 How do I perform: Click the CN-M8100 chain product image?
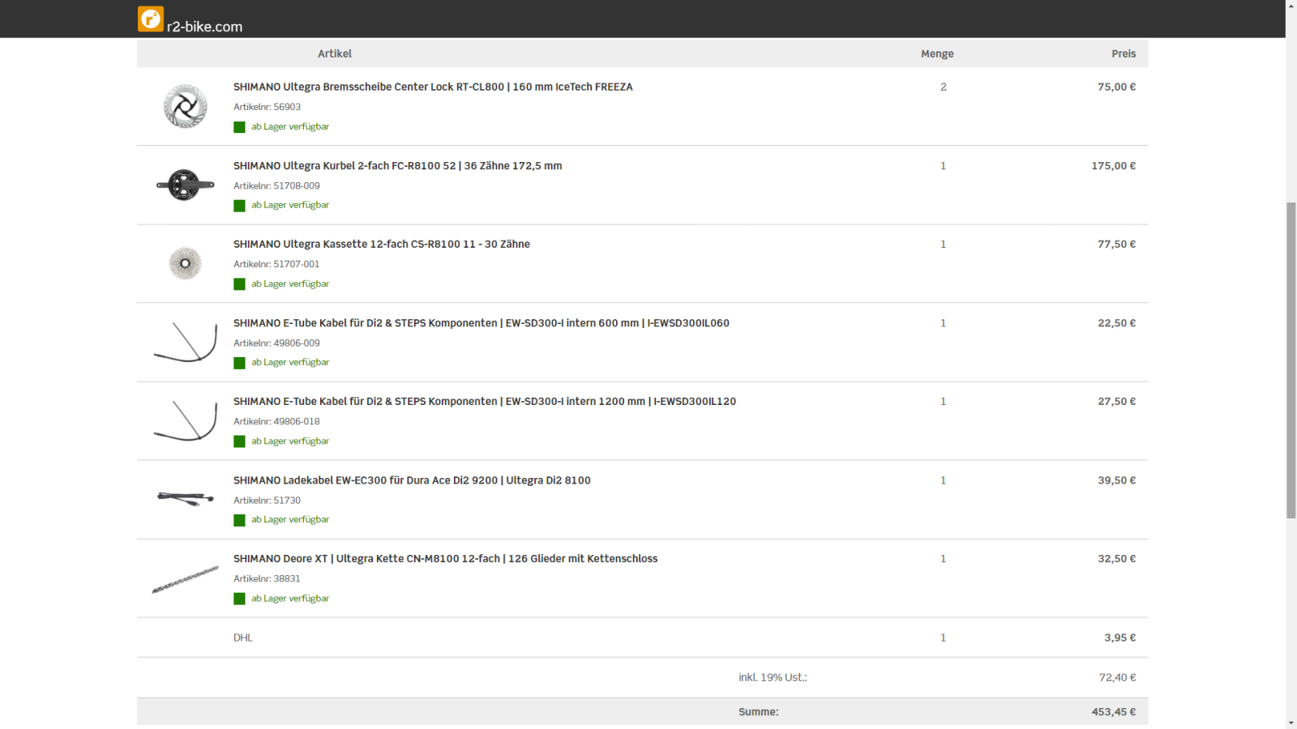click(185, 578)
